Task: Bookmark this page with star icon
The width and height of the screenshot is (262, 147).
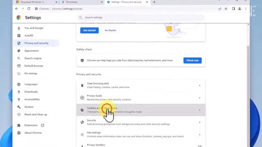Action: [x=226, y=9]
